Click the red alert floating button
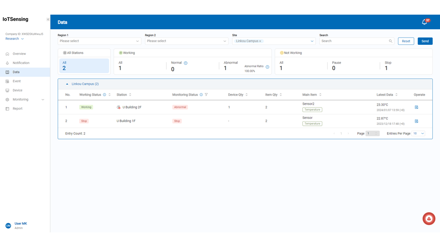The image size is (440, 247). tap(429, 219)
